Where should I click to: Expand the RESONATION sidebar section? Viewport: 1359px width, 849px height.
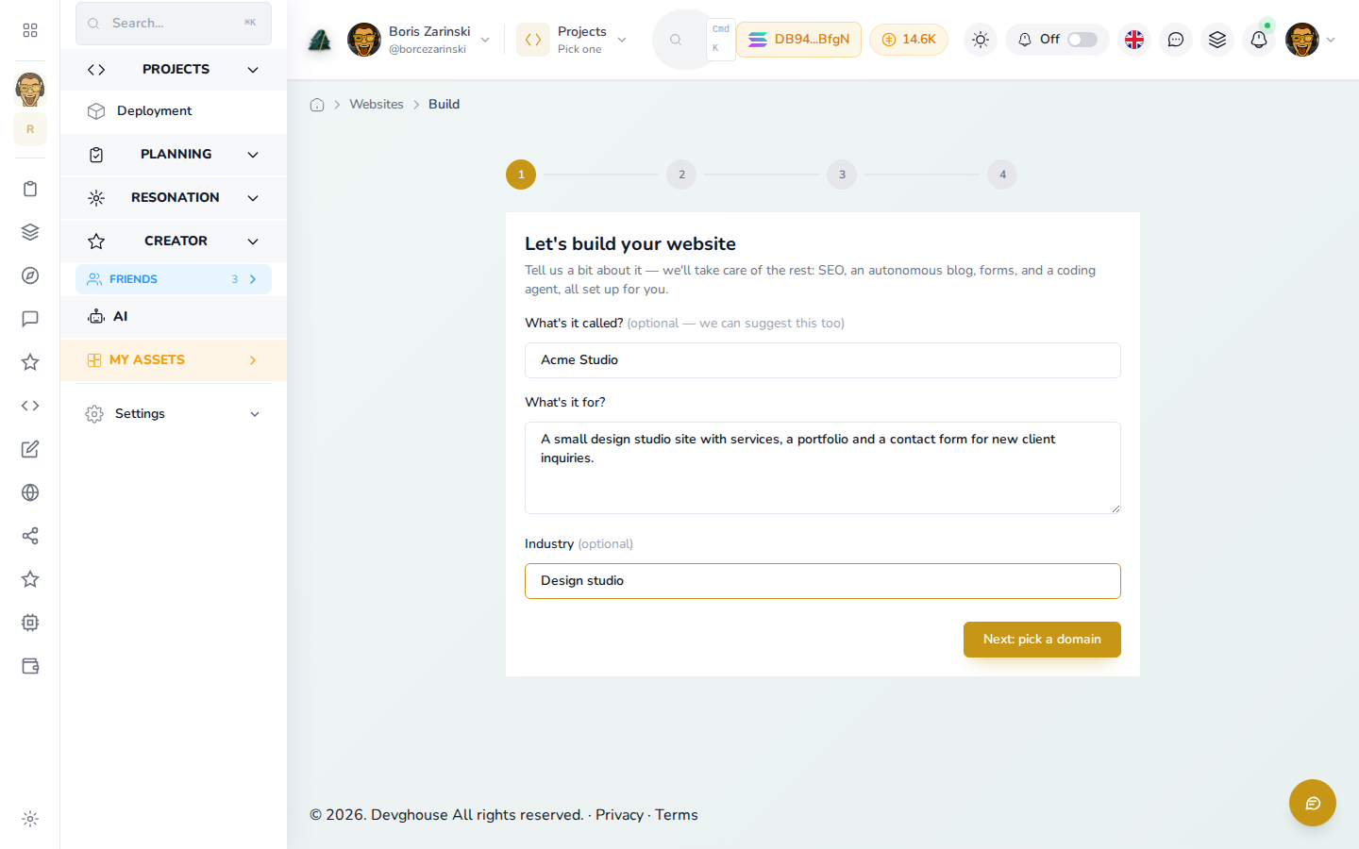click(174, 198)
